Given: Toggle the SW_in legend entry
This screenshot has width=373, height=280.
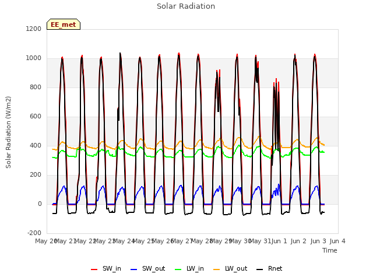Looking at the screenshot, I should coord(106,269).
